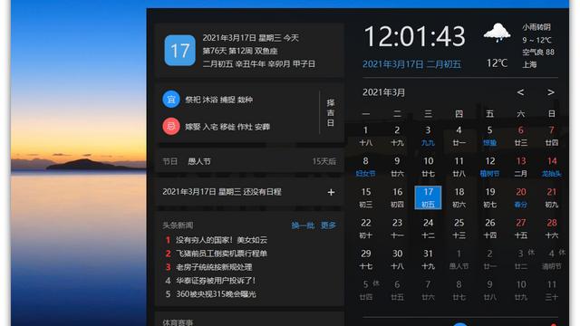The height and width of the screenshot is (326, 580).
Task: Select March 28 in the calendar
Action: pyautogui.click(x=552, y=228)
